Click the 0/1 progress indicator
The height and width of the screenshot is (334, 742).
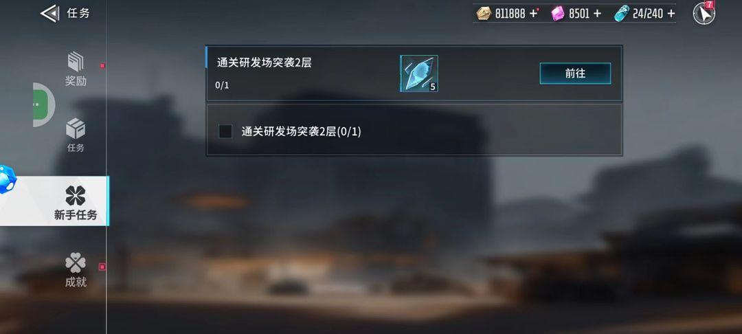(x=222, y=86)
